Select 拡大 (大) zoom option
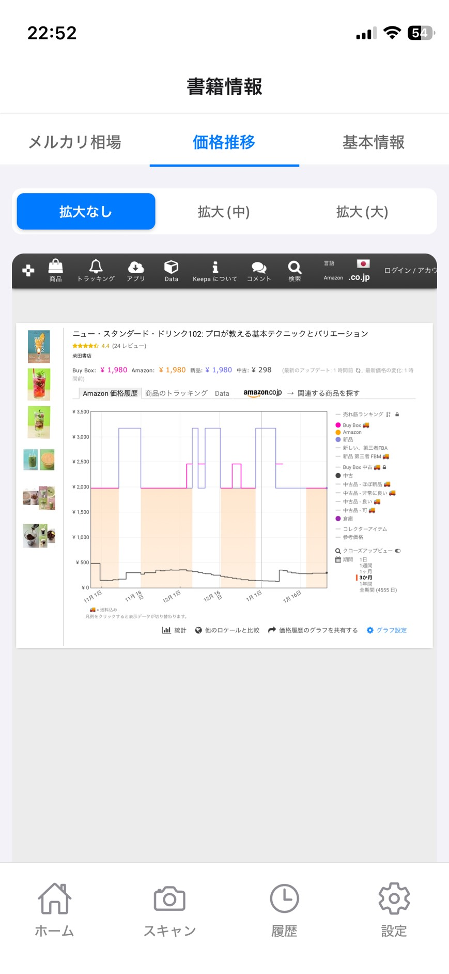This screenshot has width=449, height=974. coord(362,211)
